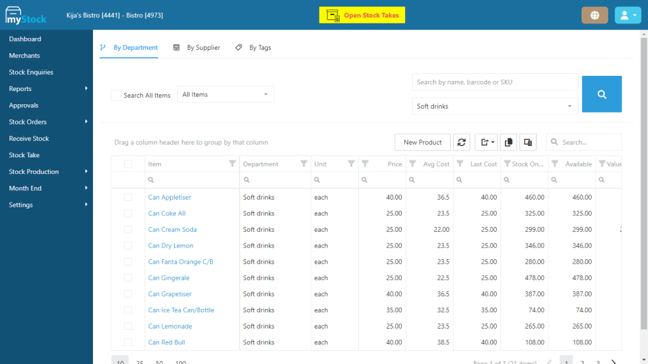Open the Soft drinks department dropdown

tap(495, 107)
